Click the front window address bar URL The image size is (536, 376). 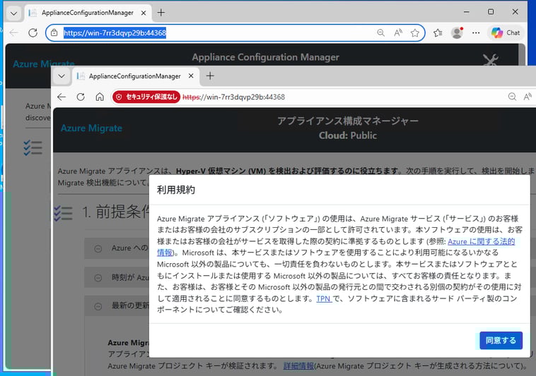tap(234, 97)
